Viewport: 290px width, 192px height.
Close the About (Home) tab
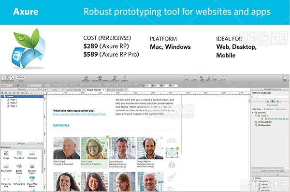pos(103,90)
